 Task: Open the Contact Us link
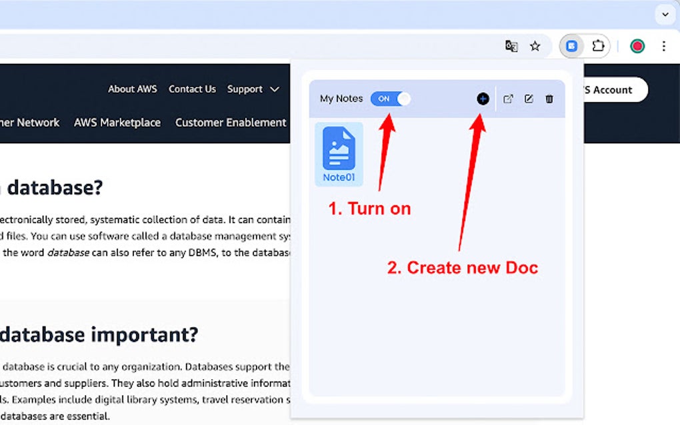click(192, 89)
